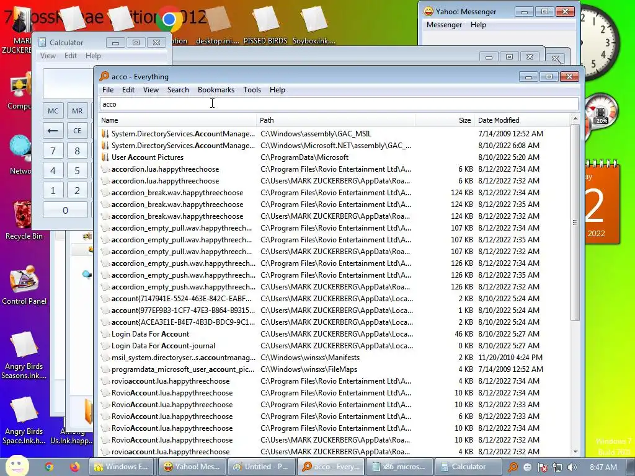
Task: Open the Control Panel desktop icon
Action: click(24, 285)
